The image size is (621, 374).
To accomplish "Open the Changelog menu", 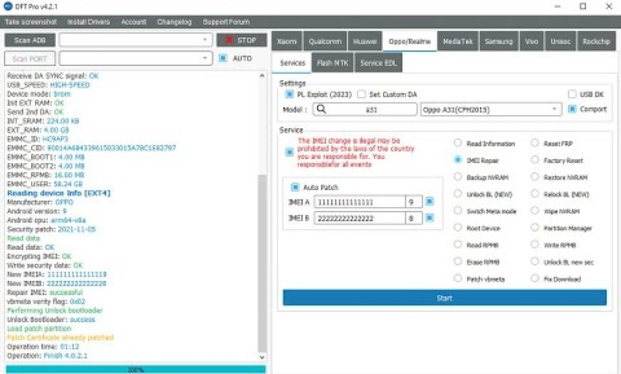I will 174,21.
